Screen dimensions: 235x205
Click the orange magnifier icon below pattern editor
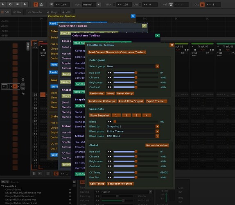click(x=56, y=173)
